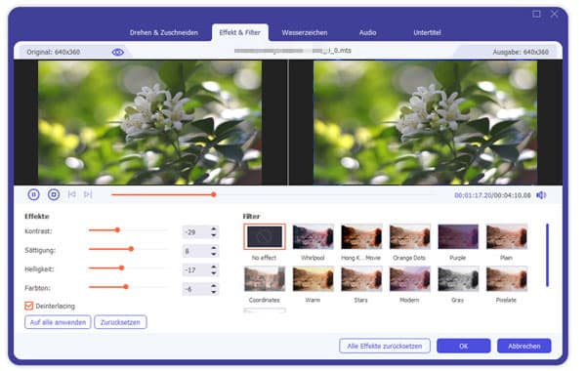Apply the Hong K... Movie filter

point(361,236)
